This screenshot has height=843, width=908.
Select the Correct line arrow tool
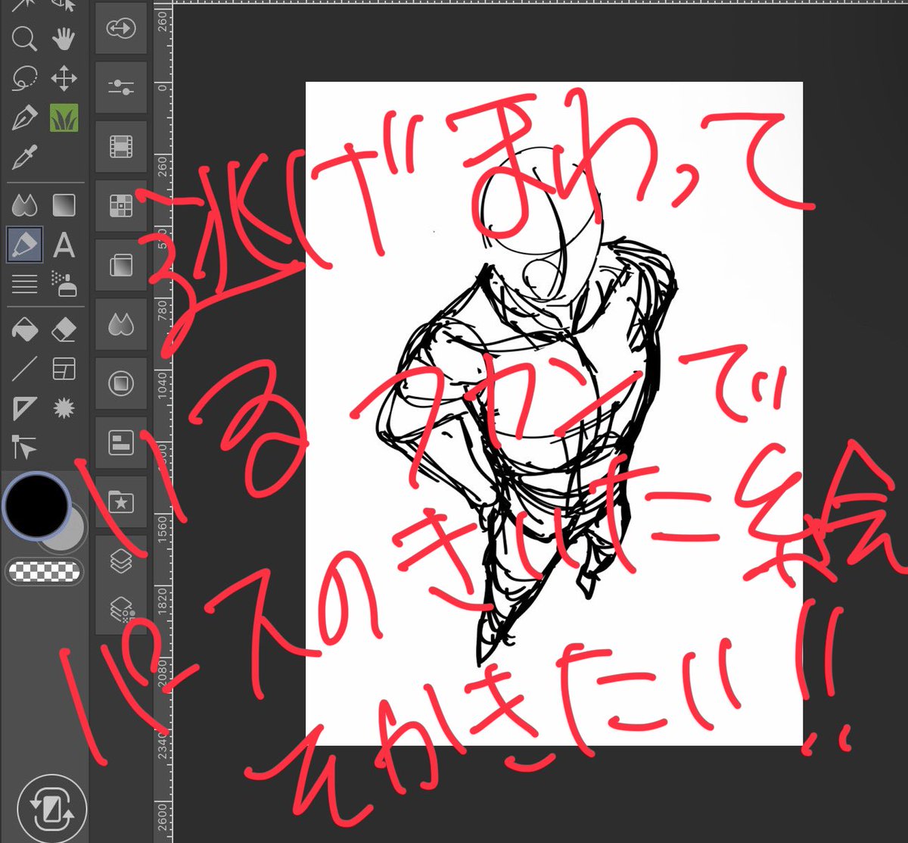25,448
